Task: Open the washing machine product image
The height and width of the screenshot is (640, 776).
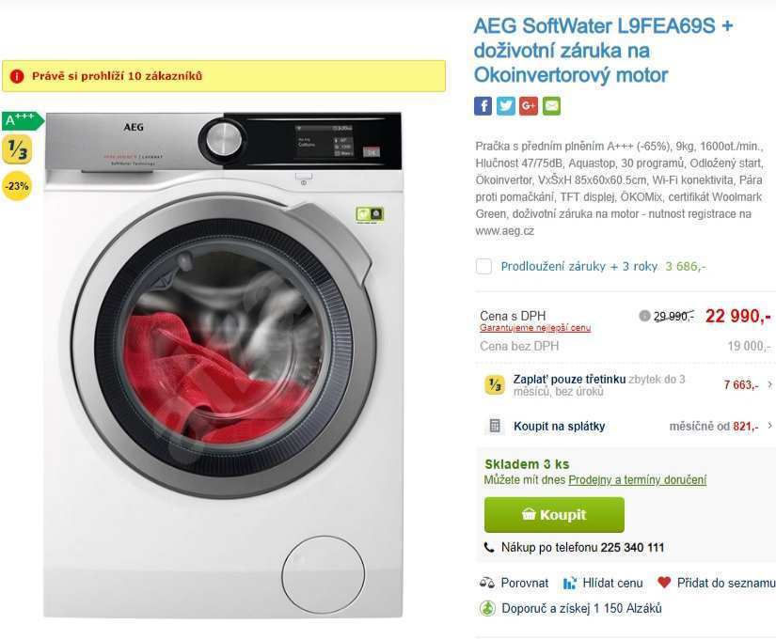Action: (223, 365)
